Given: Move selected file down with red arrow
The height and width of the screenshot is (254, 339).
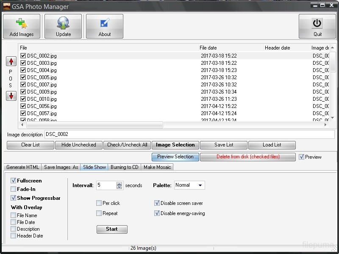Looking at the screenshot, I should tap(11, 96).
